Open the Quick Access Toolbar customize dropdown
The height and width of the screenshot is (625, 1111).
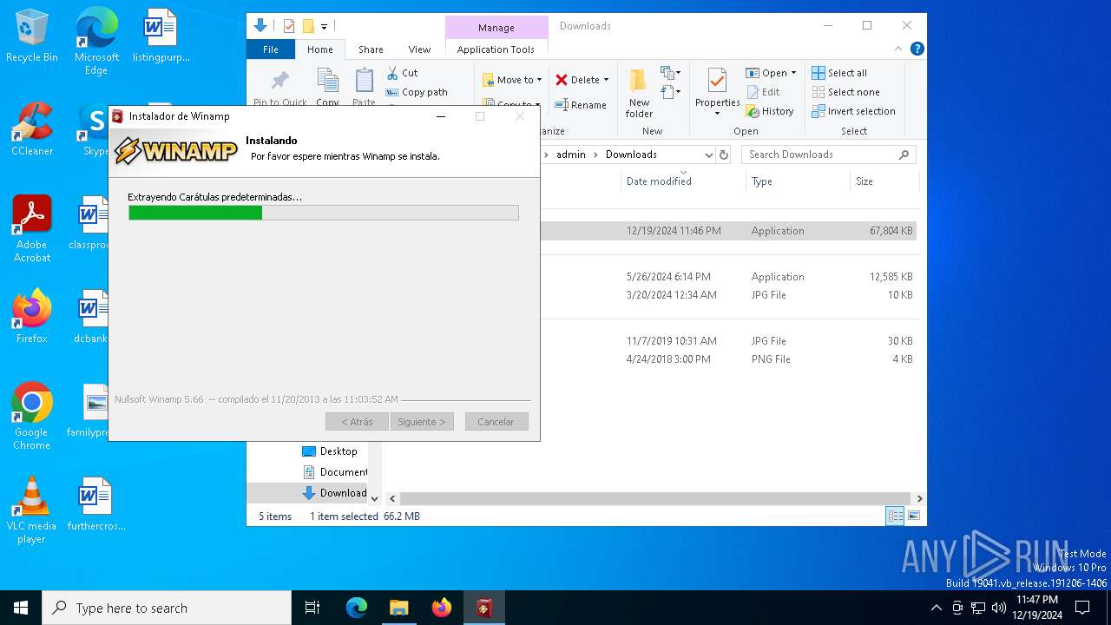pyautogui.click(x=325, y=26)
